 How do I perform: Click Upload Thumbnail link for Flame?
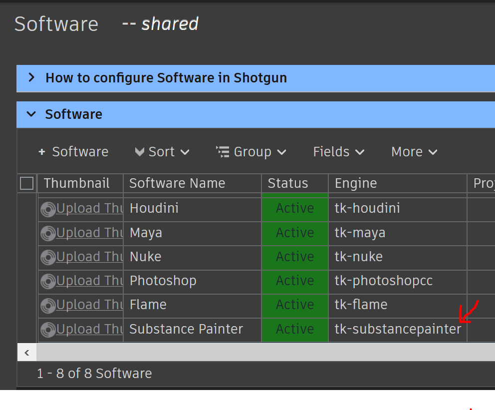pyautogui.click(x=90, y=305)
